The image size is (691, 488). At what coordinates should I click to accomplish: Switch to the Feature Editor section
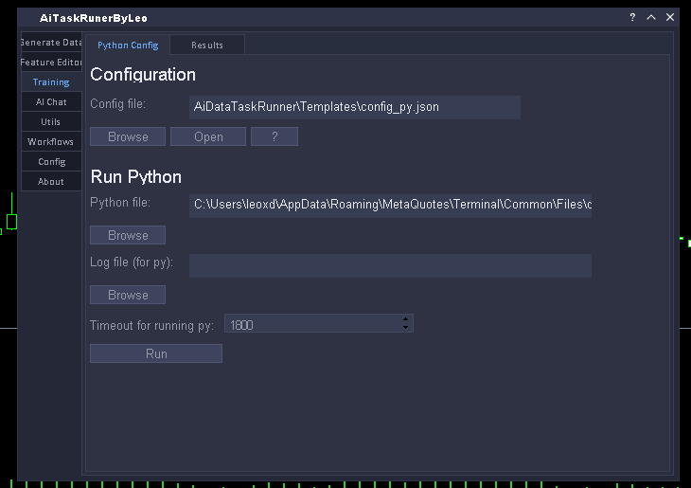(51, 63)
